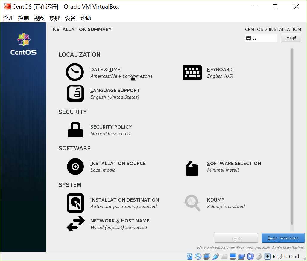Viewport: 307px width, 261px height.
Task: Click 'Local media' text
Action: [103, 170]
